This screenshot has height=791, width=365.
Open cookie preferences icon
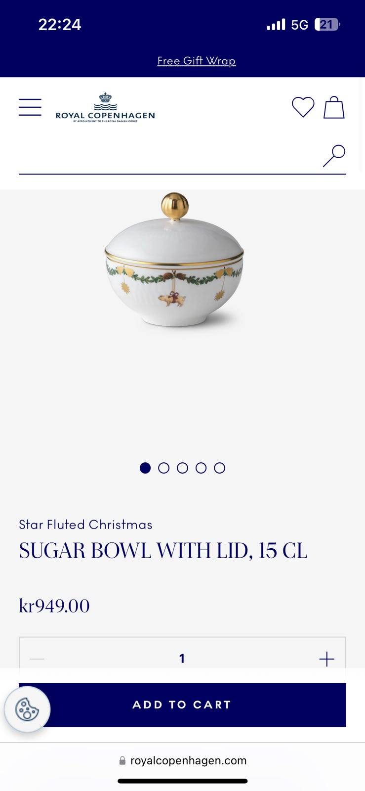[27, 709]
